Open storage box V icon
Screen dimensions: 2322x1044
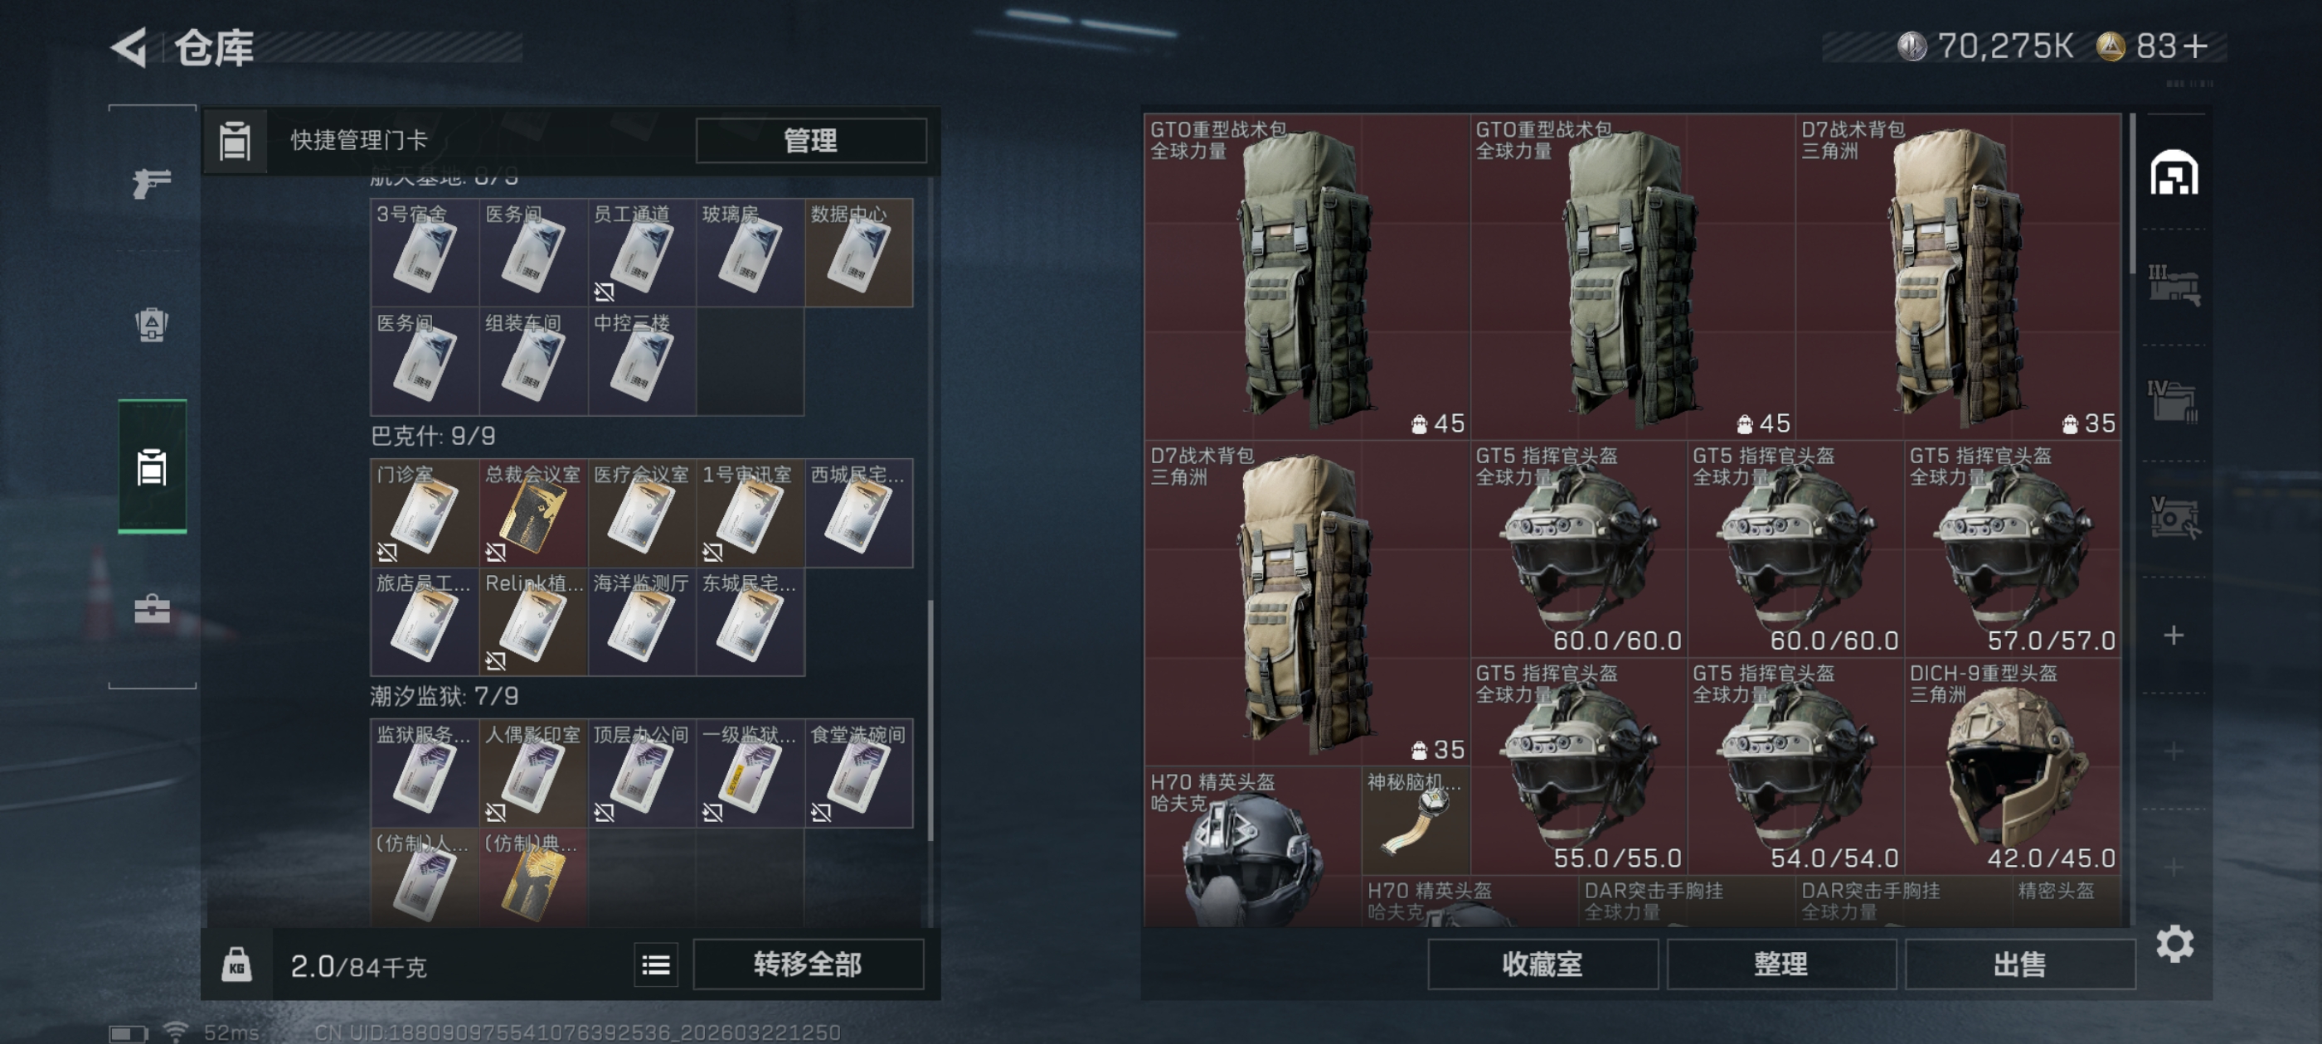point(2174,518)
